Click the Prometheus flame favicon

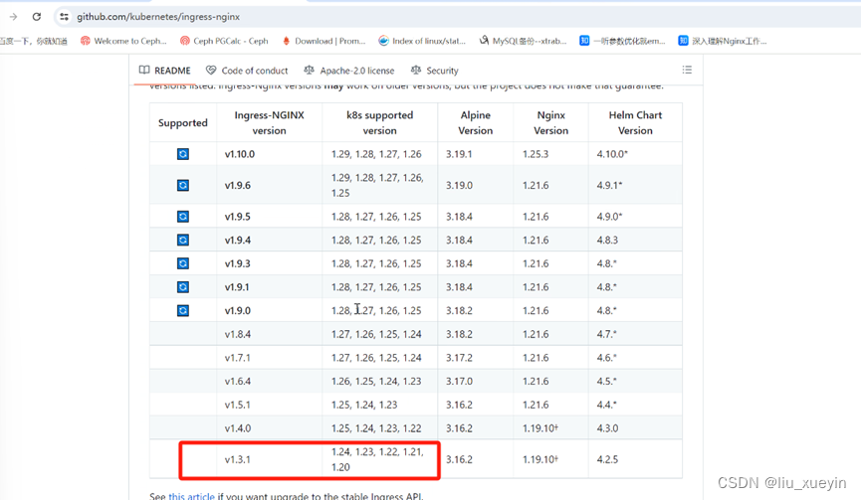286,41
